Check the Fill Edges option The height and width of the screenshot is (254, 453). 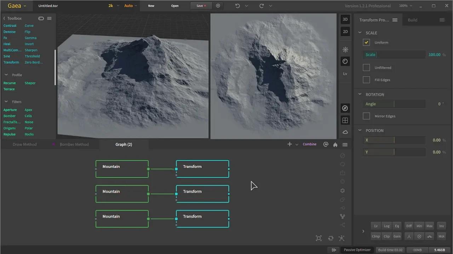click(x=366, y=79)
